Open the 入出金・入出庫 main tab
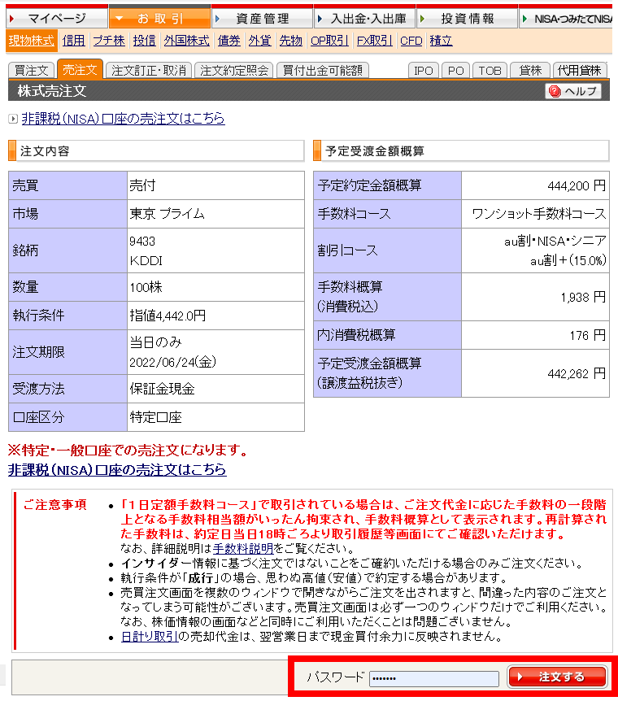Image resolution: width=618 pixels, height=701 pixels. click(364, 19)
